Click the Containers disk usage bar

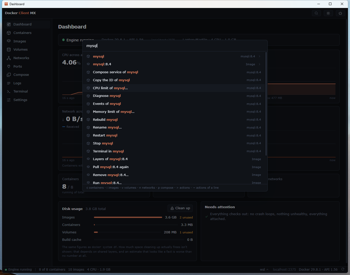coord(136,225)
